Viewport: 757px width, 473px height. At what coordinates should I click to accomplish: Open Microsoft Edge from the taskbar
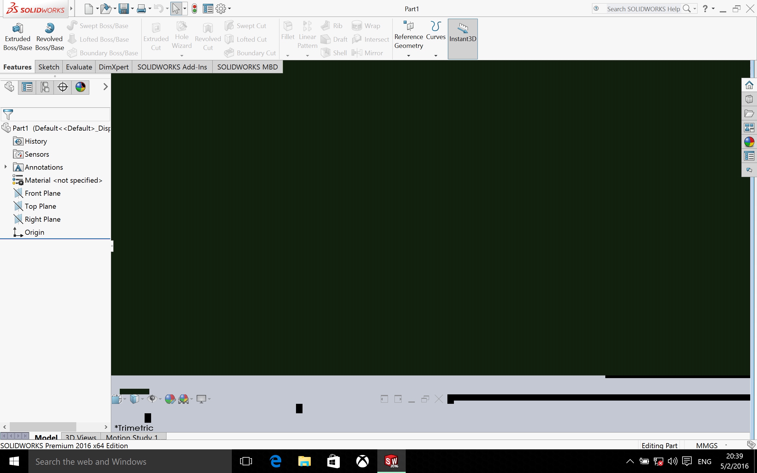click(275, 461)
